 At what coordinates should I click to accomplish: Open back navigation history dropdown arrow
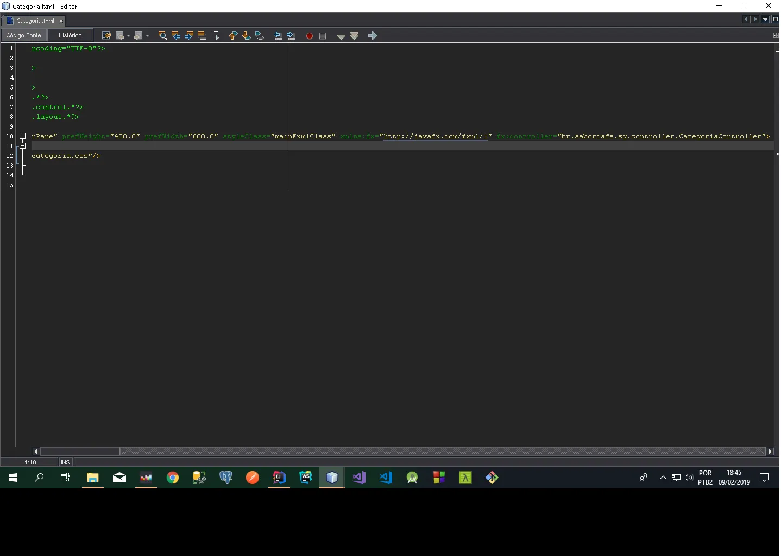(x=128, y=36)
